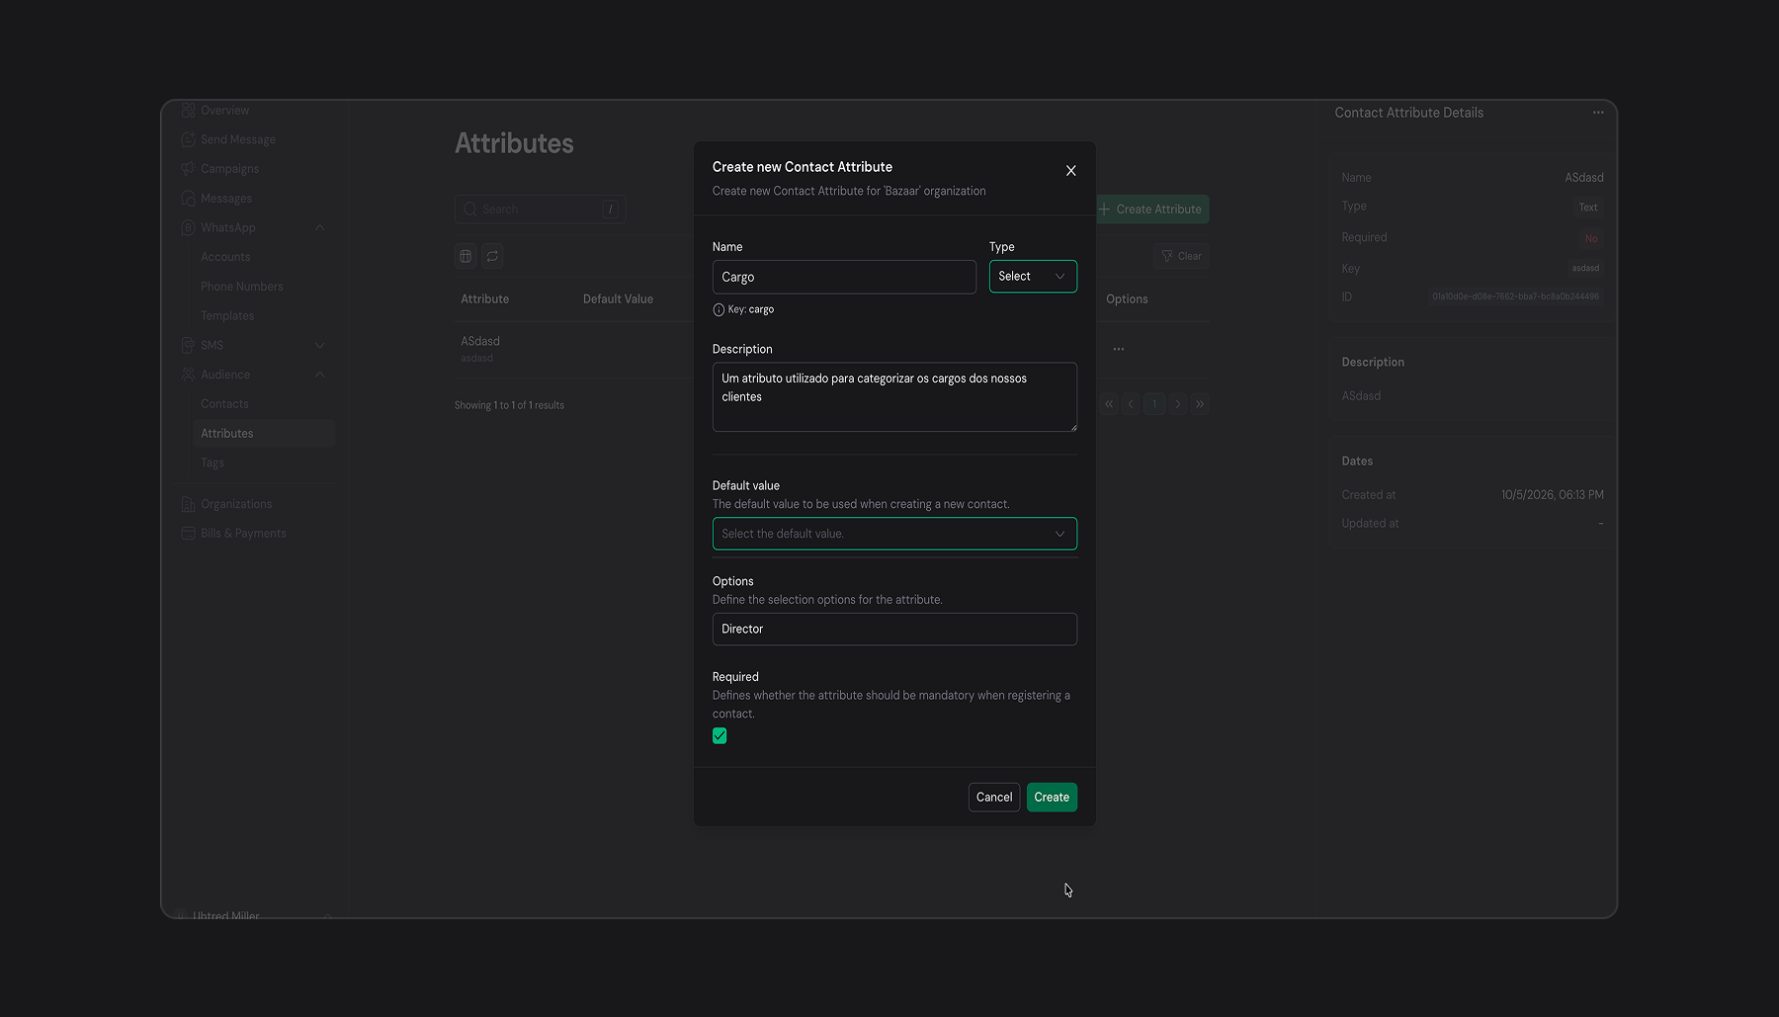Click the Cancel button
The height and width of the screenshot is (1017, 1779).
[994, 798]
